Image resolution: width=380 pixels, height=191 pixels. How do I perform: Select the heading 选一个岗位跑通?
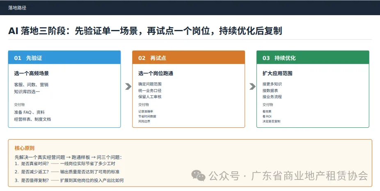click(x=156, y=74)
